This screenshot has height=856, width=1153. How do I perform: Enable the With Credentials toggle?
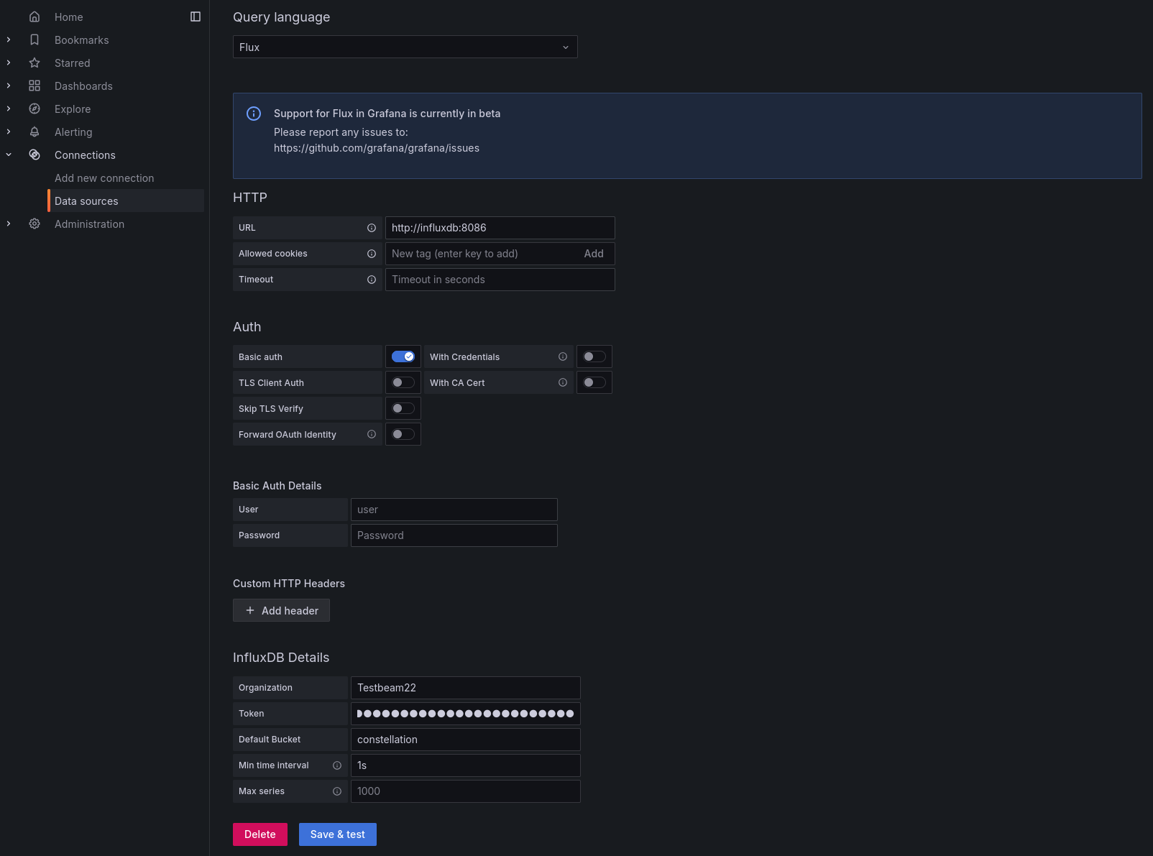[594, 356]
